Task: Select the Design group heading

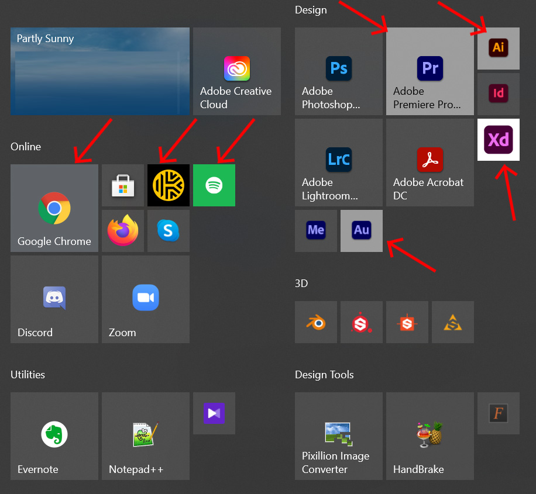Action: click(x=311, y=10)
